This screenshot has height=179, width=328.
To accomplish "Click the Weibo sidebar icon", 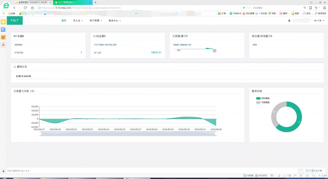I will 3,37.
